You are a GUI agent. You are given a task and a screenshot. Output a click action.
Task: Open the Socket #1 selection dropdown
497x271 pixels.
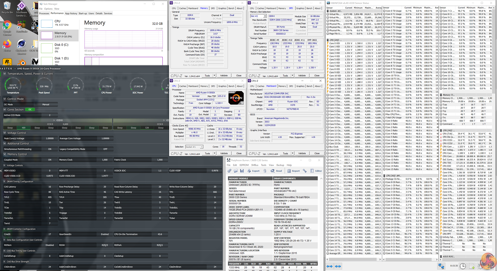[x=201, y=147]
